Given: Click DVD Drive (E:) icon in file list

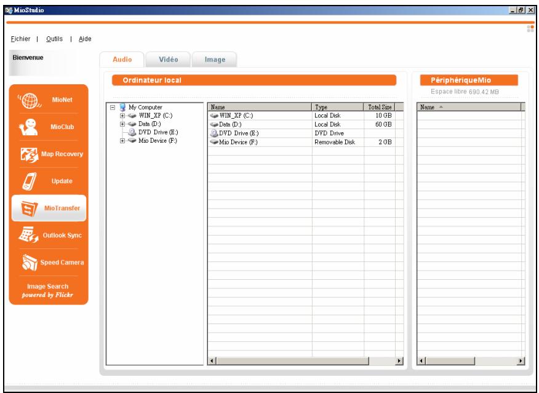Looking at the screenshot, I should tap(214, 133).
